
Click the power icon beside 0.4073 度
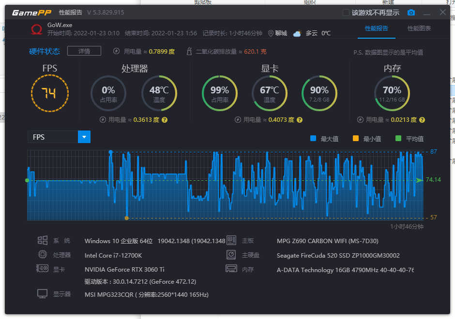[238, 120]
